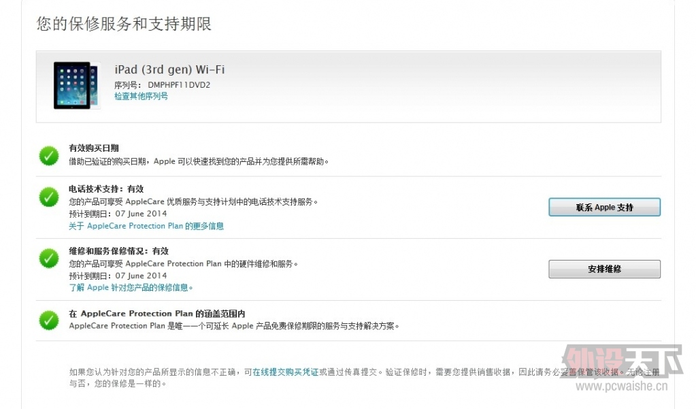
Task: Follow the 在线提交购买凭证 link
Action: (286, 372)
